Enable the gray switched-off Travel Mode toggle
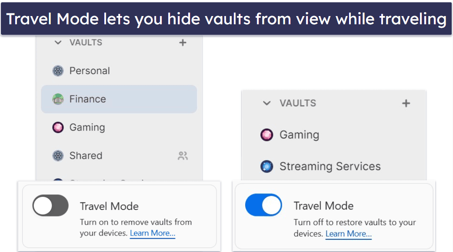 tap(50, 206)
